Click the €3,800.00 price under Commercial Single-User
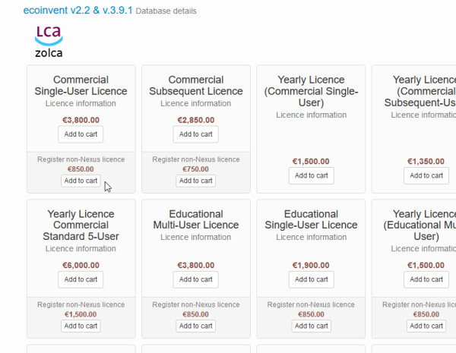Viewport: 456px width, 353px height. tap(81, 120)
